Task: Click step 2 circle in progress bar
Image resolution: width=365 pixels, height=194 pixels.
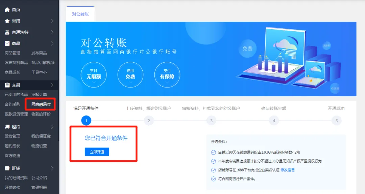Action: (x=149, y=121)
